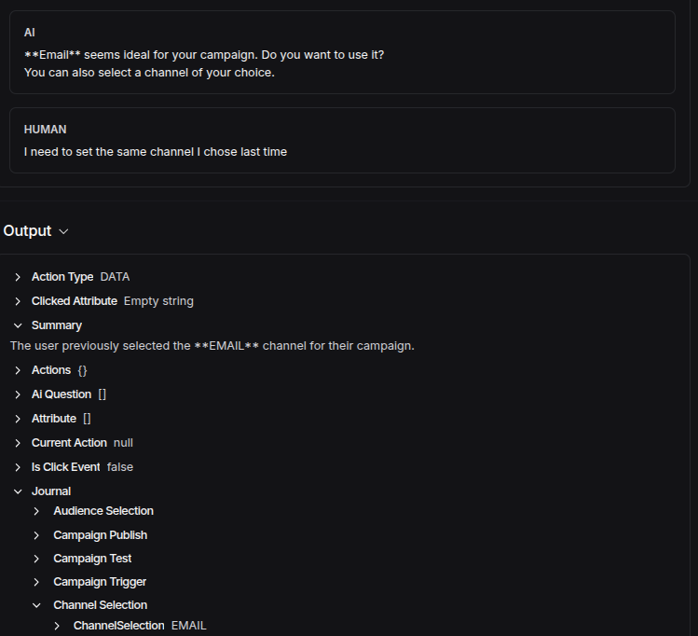
Task: Collapse the Journal tree node
Action: point(18,491)
